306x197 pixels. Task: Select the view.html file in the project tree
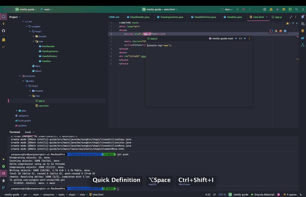pos(43,106)
